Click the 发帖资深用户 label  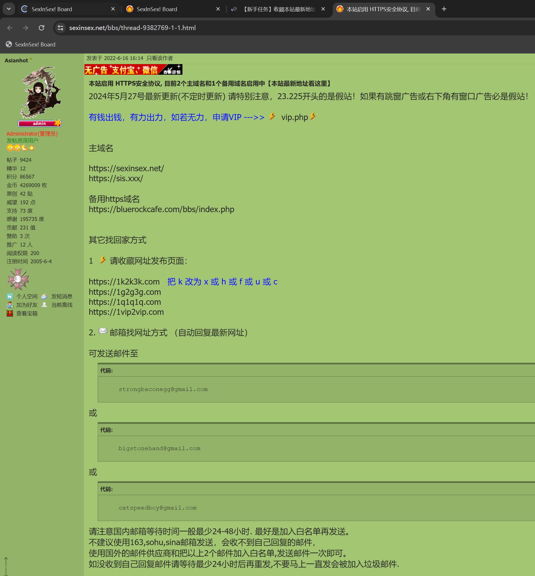22,141
